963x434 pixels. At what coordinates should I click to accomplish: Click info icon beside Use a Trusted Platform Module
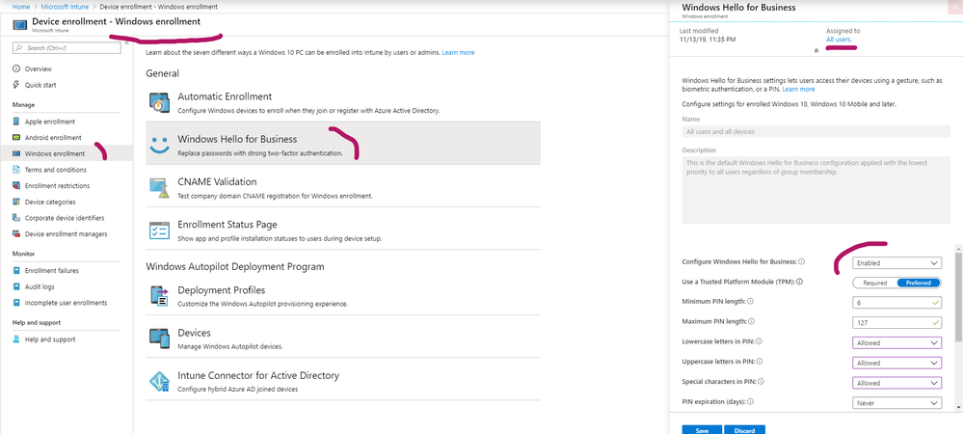pyautogui.click(x=800, y=282)
